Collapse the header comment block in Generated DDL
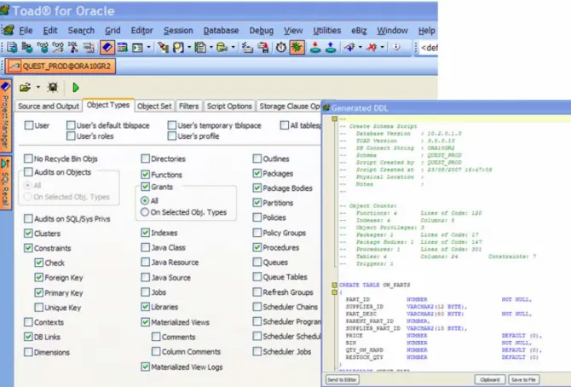The width and height of the screenshot is (571, 387). tap(334, 118)
